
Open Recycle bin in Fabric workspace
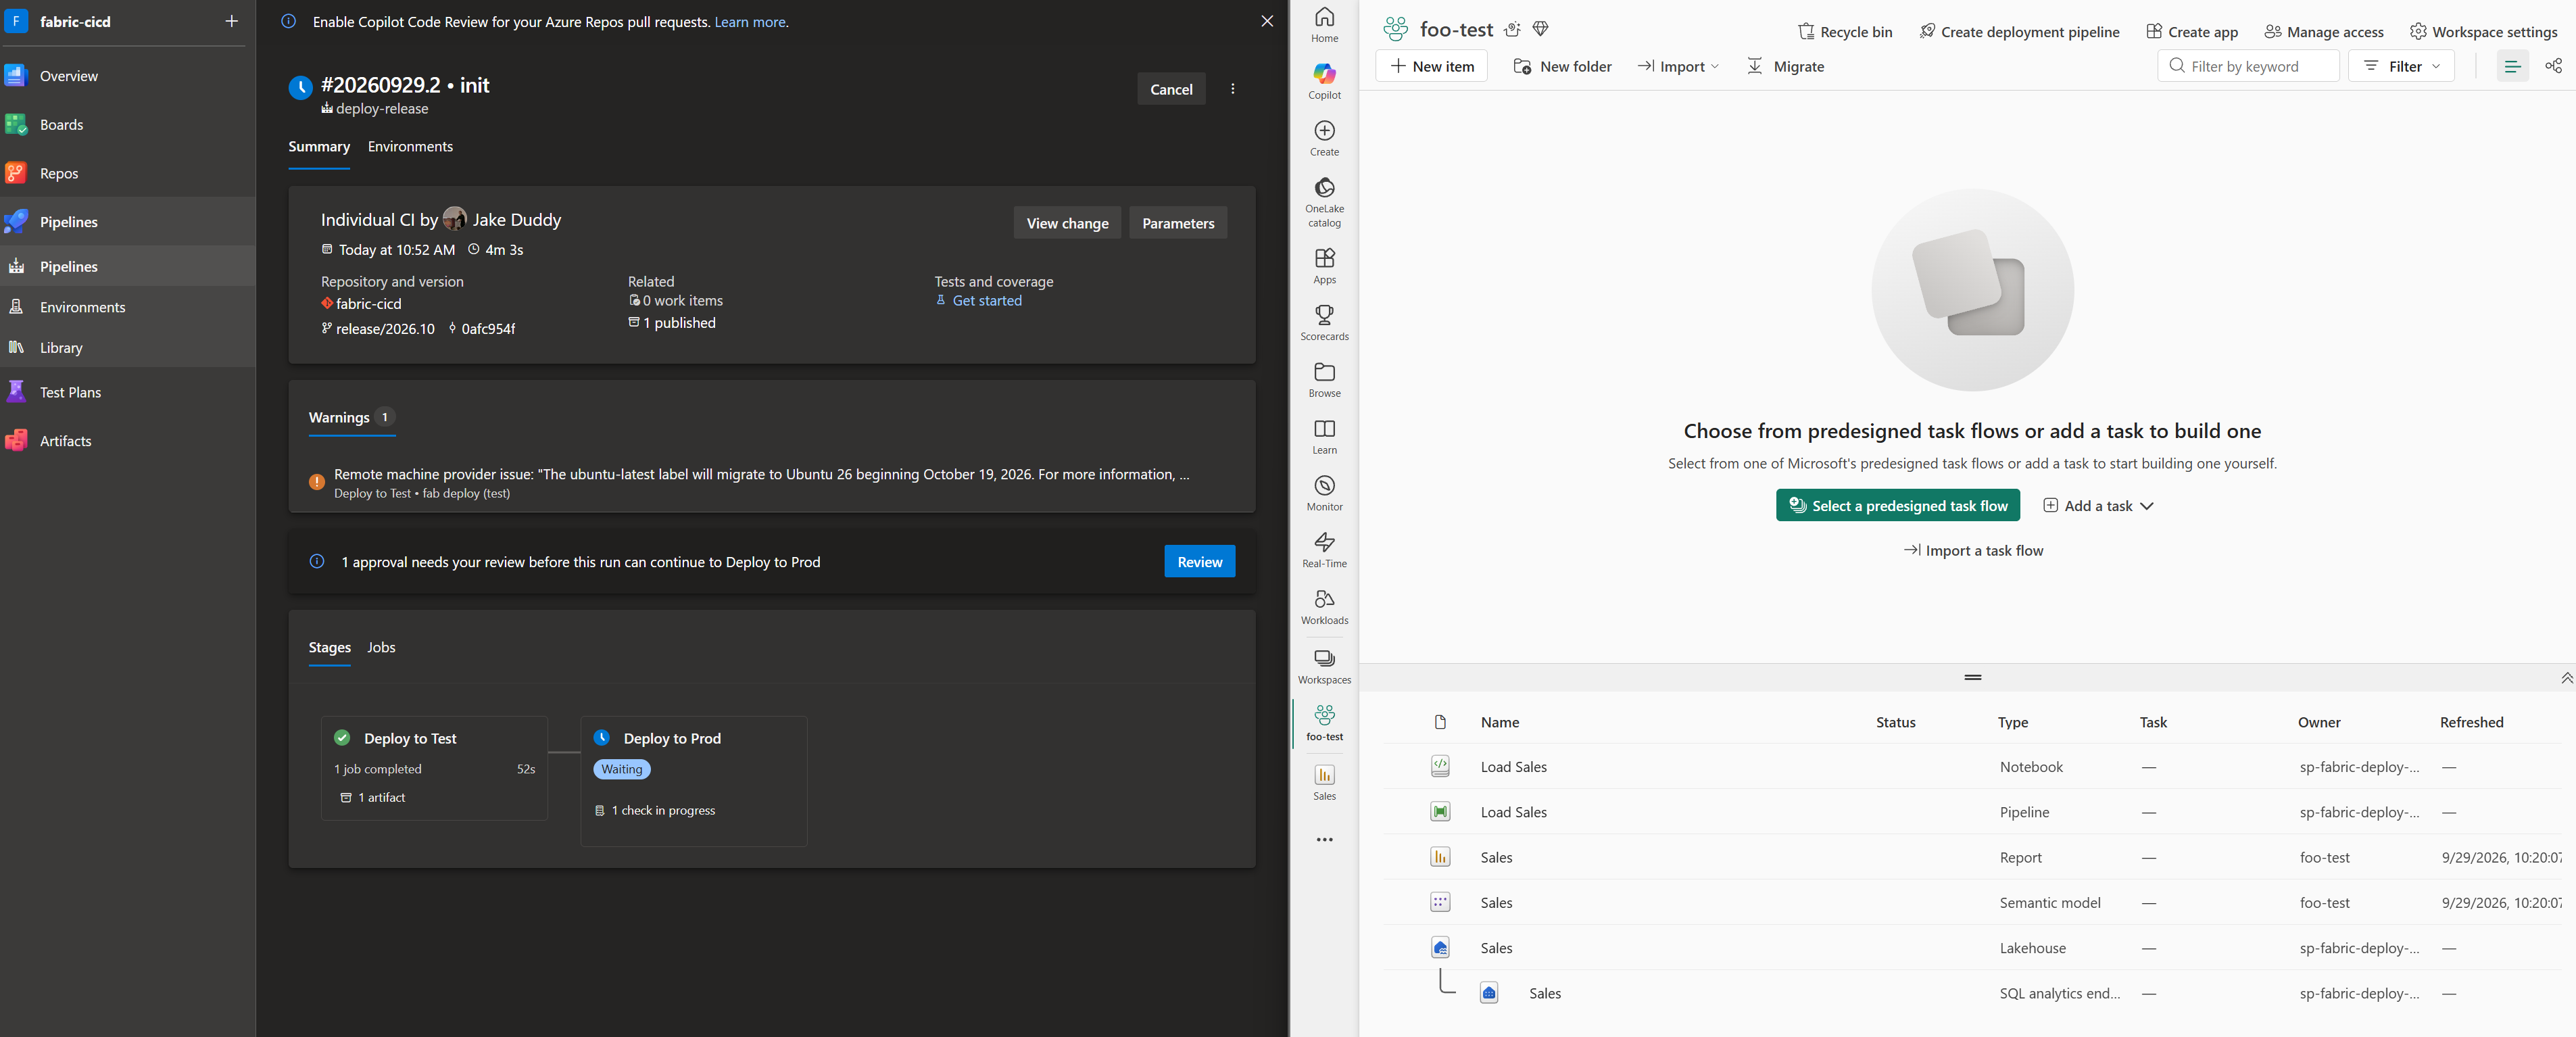point(1845,32)
